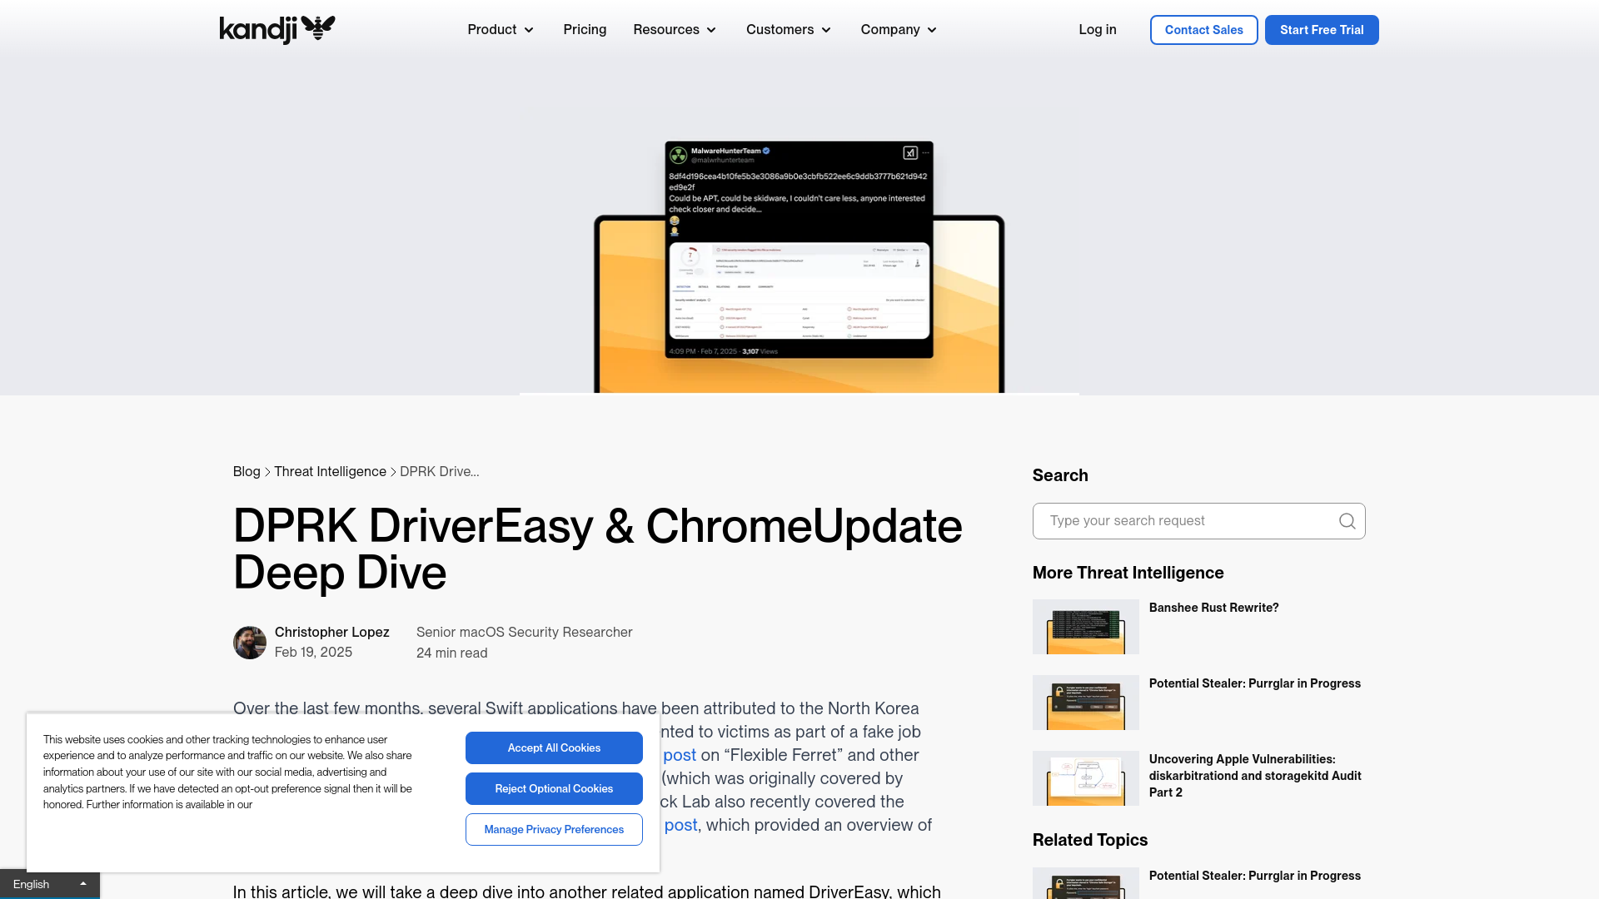
Task: Open Purrglar thumbnail under More Threat Intelligence
Action: point(1086,703)
